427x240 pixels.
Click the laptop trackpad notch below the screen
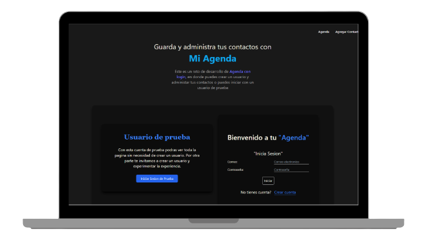pos(213,221)
